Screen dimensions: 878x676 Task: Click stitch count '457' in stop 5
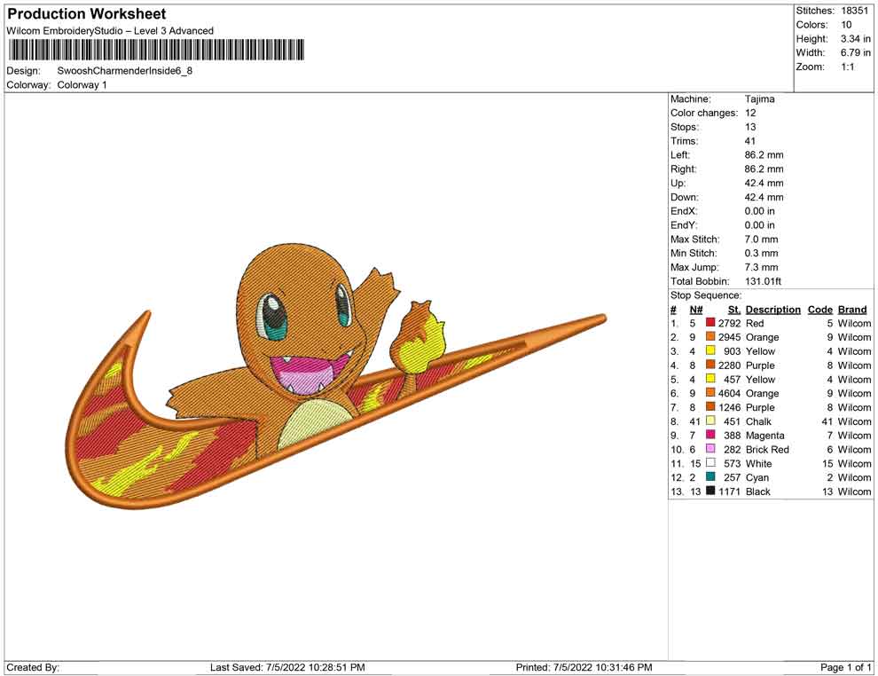tap(732, 379)
